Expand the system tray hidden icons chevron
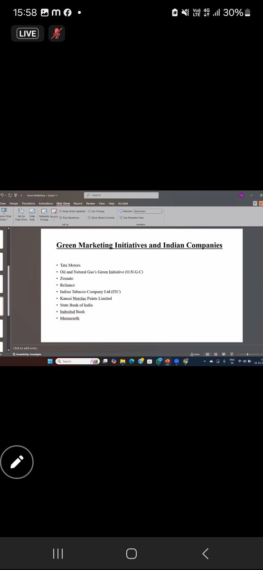 pyautogui.click(x=205, y=361)
